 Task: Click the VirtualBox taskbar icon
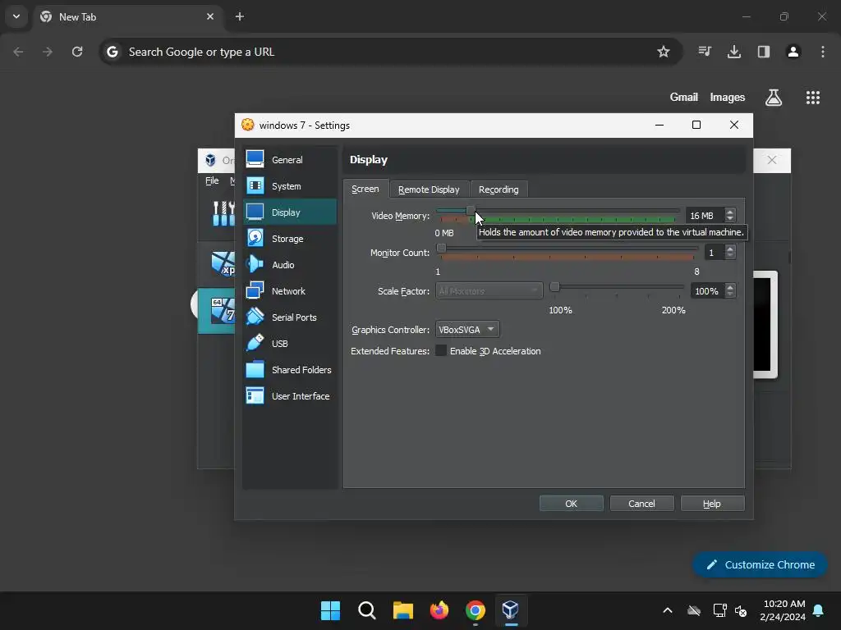(x=511, y=610)
